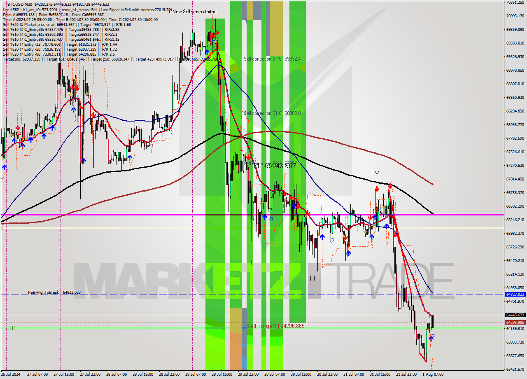Click the blue buy arrow under latest candle
This screenshot has width=527, height=379.
coord(431,338)
